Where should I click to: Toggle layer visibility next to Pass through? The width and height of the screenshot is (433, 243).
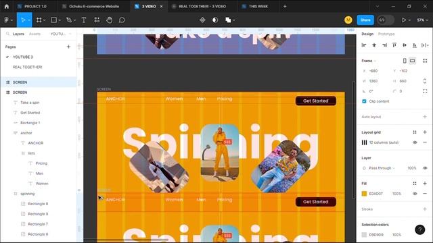[425, 168]
